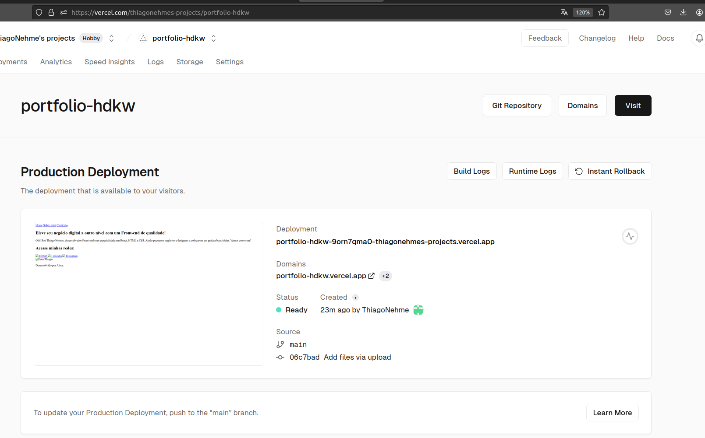Click the '23m ago by ThiagoNehme' text
The image size is (705, 438).
(x=365, y=310)
